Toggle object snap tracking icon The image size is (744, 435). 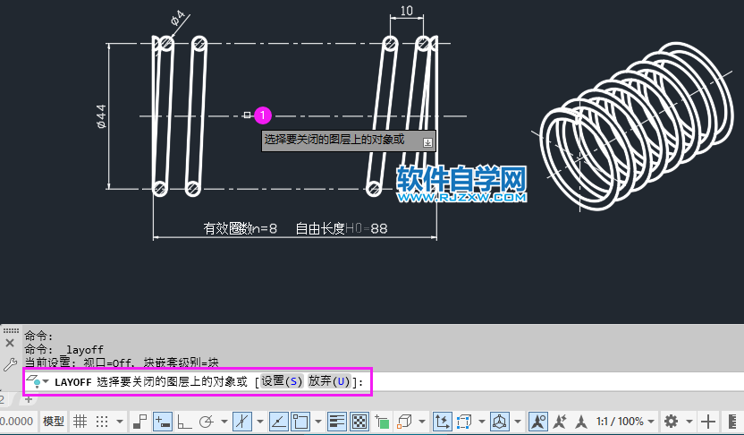pos(278,422)
